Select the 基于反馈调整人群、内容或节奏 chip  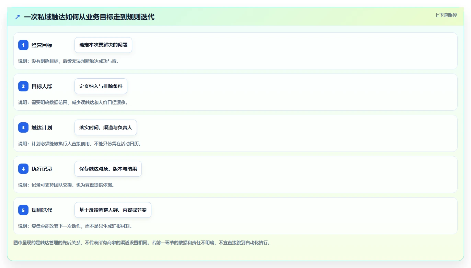113,210
